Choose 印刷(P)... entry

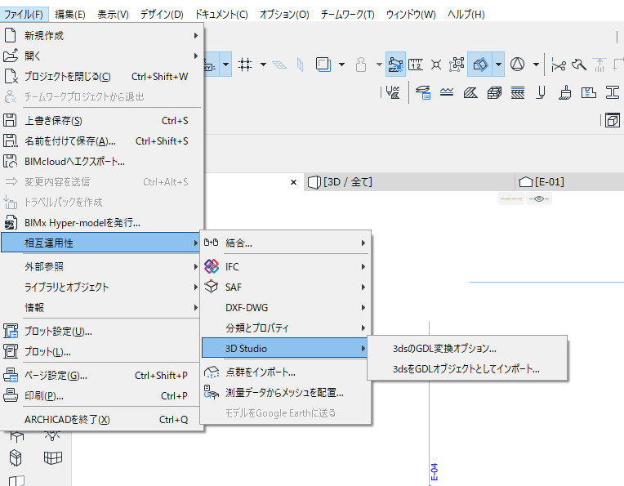(x=101, y=395)
